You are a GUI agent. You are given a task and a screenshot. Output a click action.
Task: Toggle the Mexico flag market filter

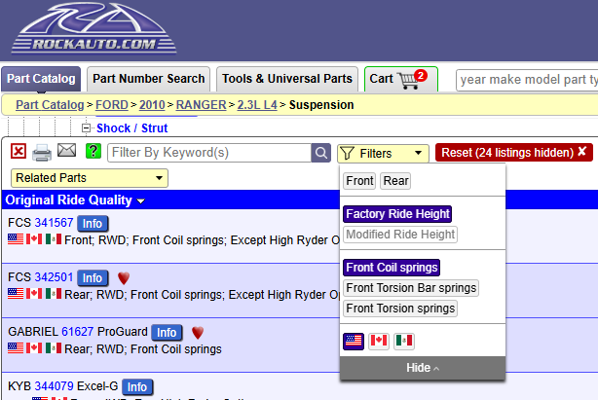point(404,341)
